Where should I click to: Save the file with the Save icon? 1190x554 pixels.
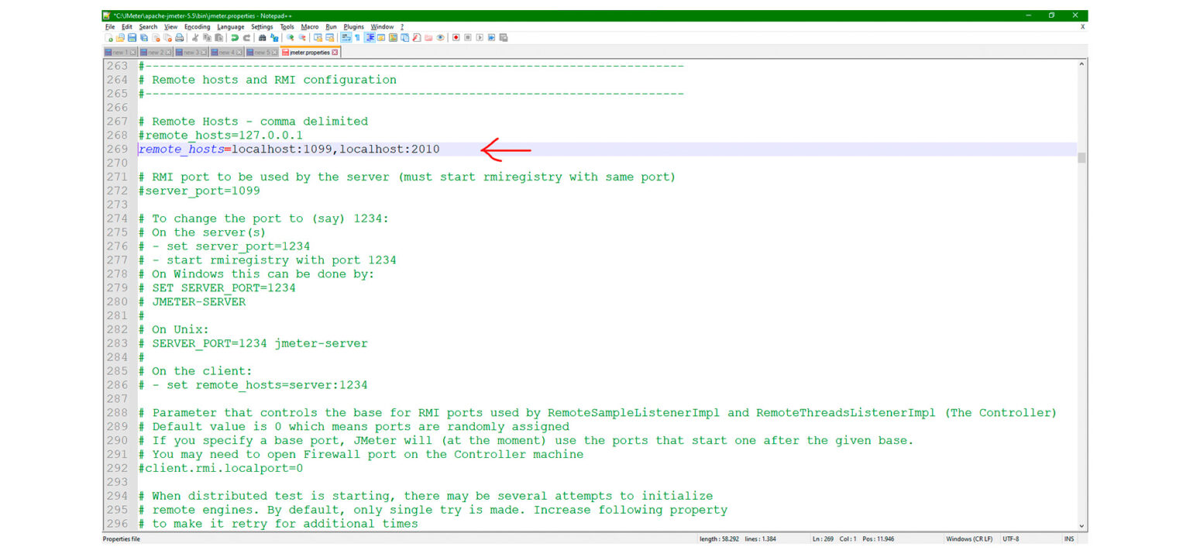132,37
